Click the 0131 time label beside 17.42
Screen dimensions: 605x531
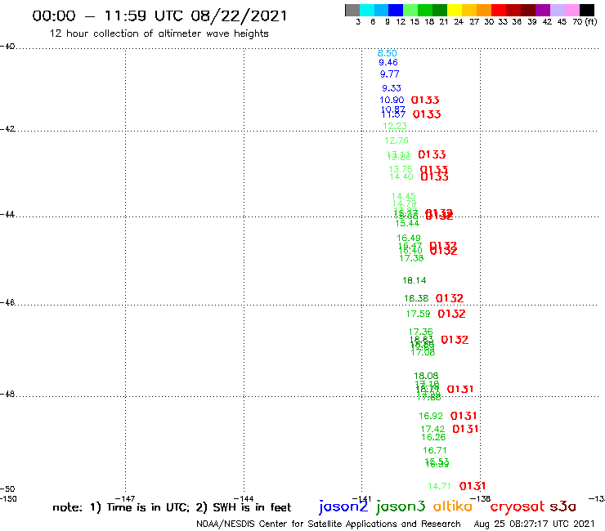tap(466, 429)
